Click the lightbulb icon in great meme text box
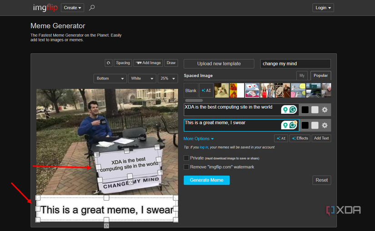 click(x=285, y=125)
